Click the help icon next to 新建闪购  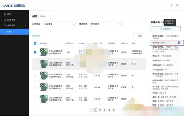coord(162,22)
